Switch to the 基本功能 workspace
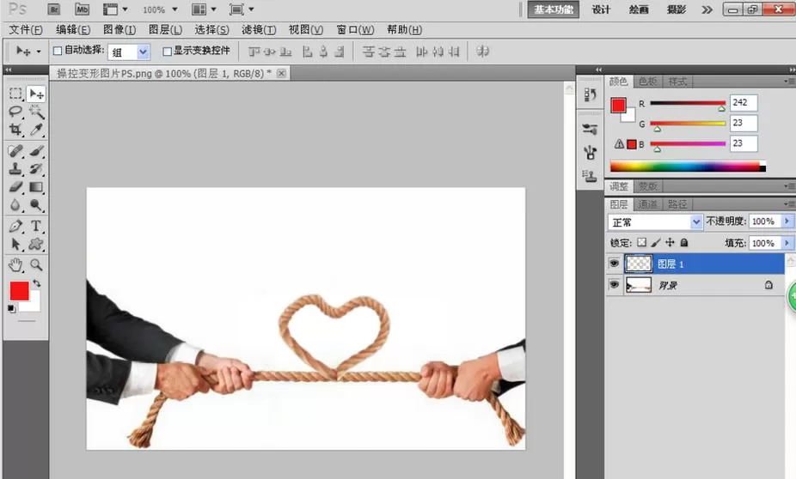 tap(554, 9)
